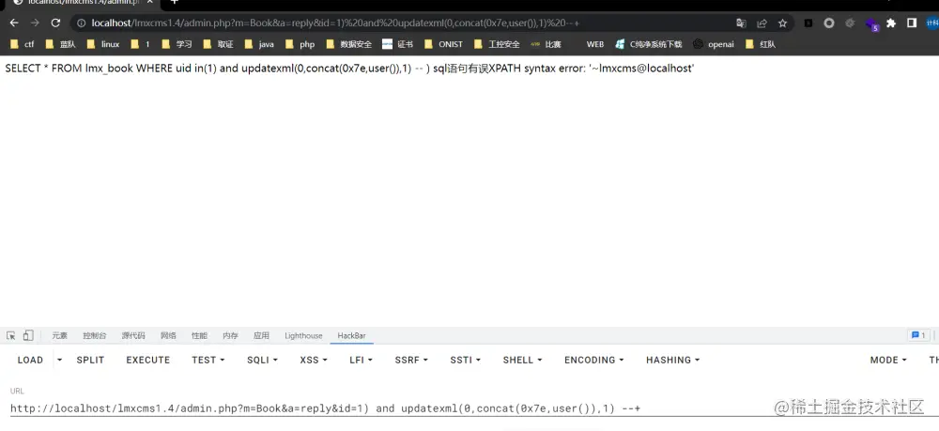This screenshot has height=431, width=939.
Task: Open the C纯净系统下载 bookmark
Action: [x=649, y=44]
